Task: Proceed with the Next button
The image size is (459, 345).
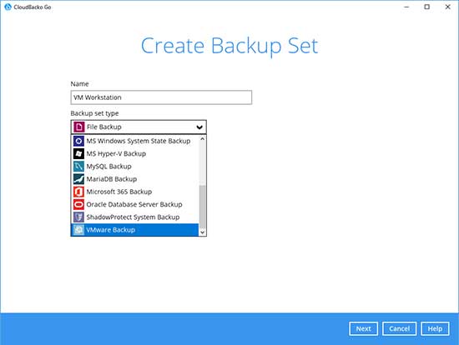Action: 363,329
